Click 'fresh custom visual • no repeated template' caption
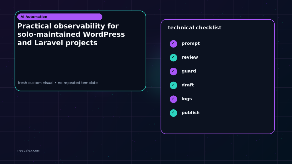 pos(58,83)
